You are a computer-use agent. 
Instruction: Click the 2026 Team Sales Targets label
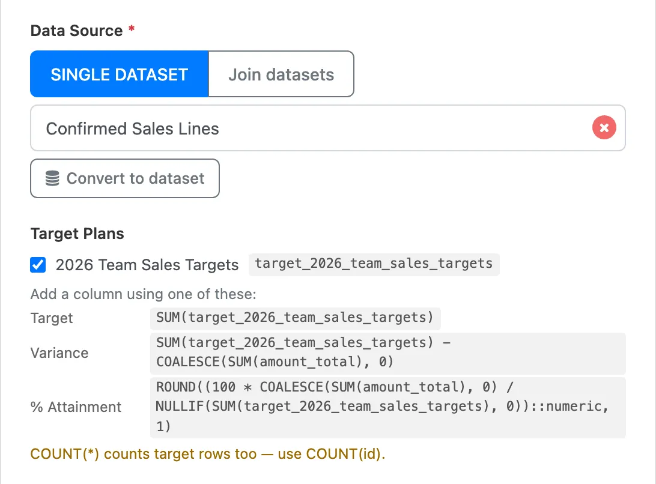point(147,265)
